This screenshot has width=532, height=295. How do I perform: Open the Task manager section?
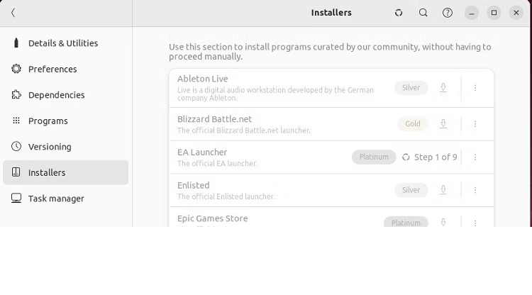[55, 199]
